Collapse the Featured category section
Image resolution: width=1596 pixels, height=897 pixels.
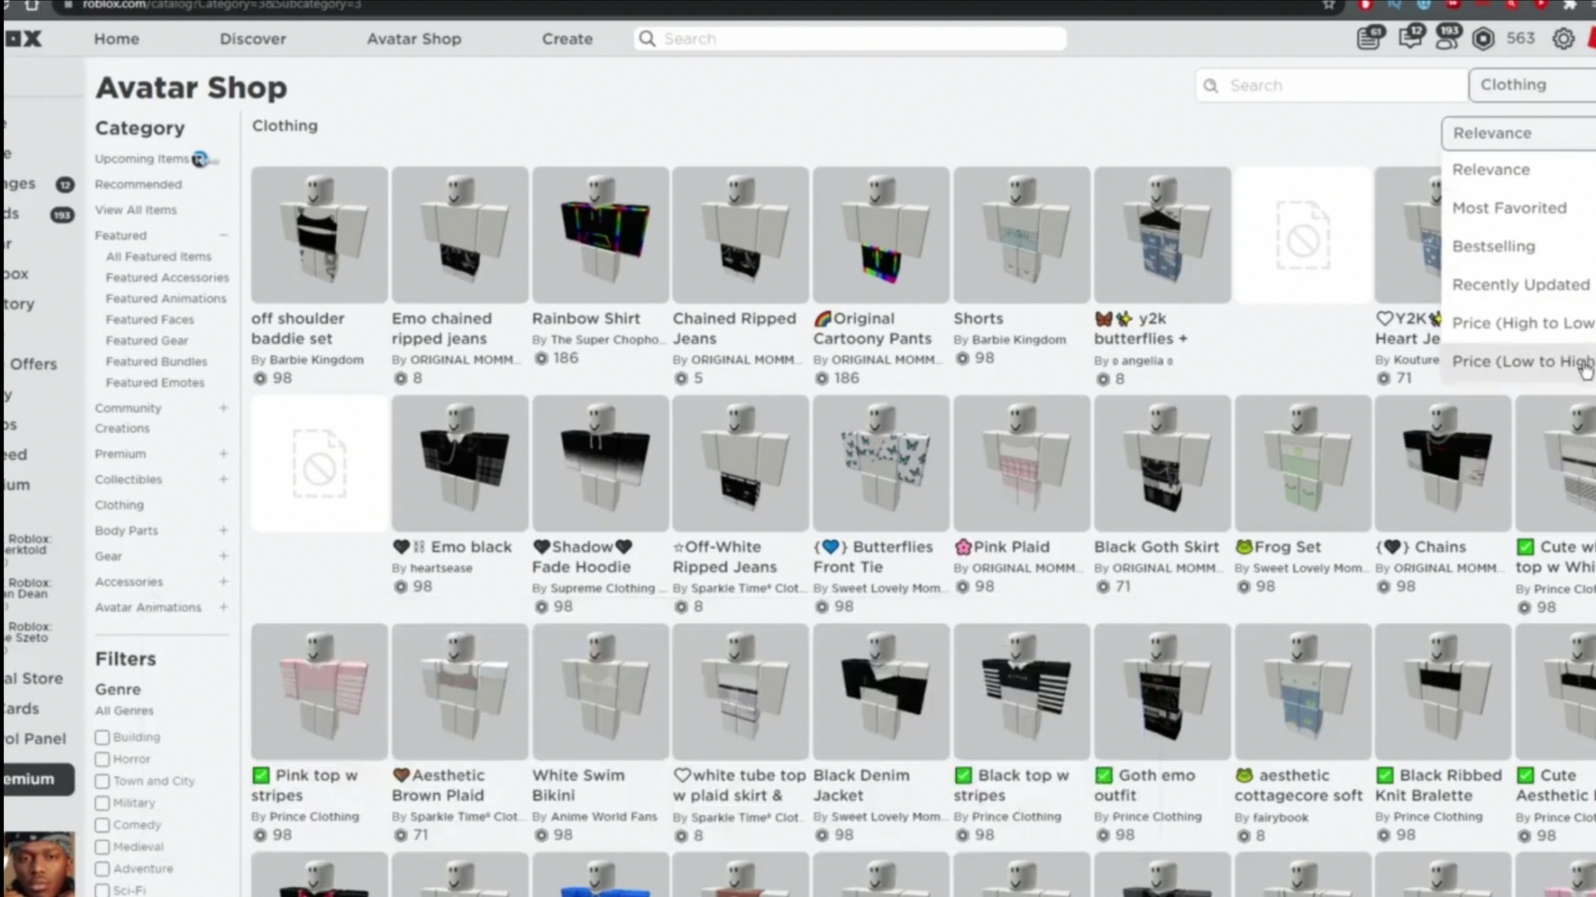tap(223, 236)
